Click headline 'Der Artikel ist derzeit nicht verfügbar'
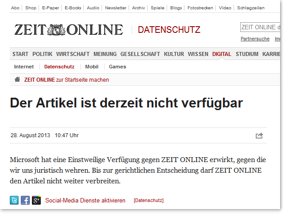The height and width of the screenshot is (214, 285). point(126,103)
